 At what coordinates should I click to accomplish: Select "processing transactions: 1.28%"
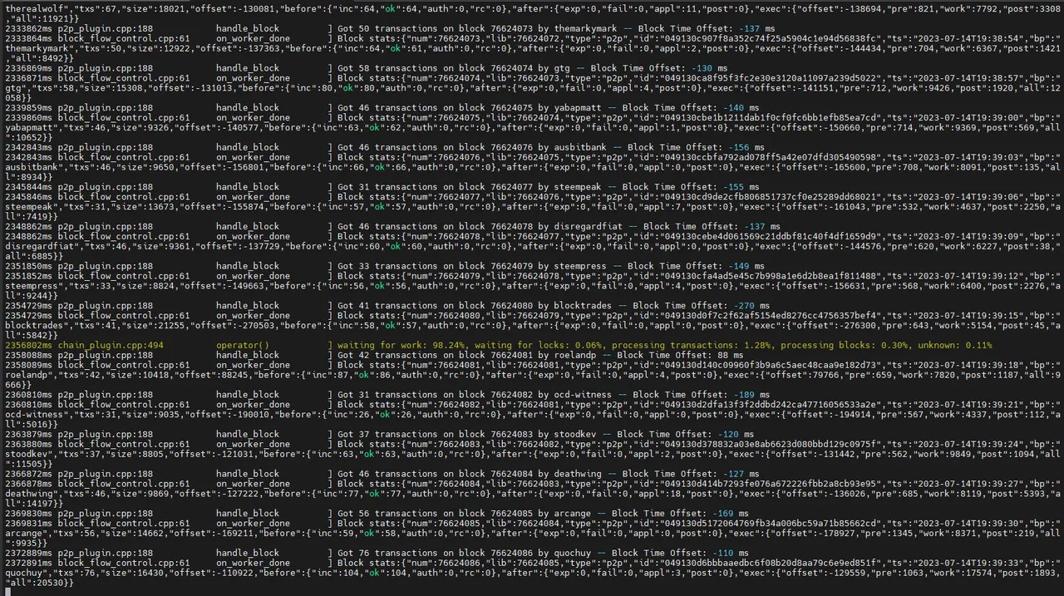pyautogui.click(x=693, y=345)
